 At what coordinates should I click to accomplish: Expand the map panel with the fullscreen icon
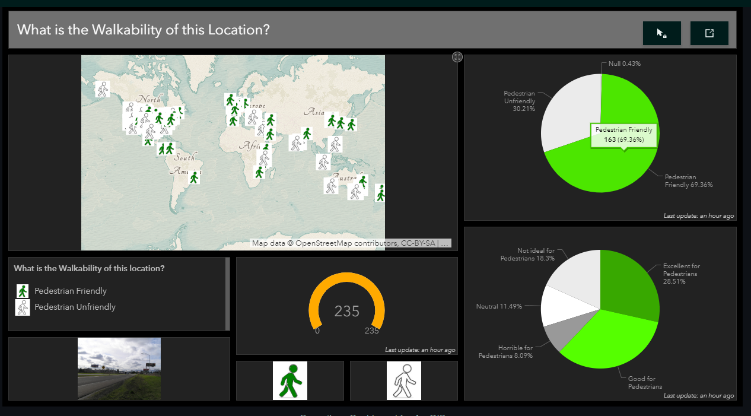pyautogui.click(x=457, y=57)
